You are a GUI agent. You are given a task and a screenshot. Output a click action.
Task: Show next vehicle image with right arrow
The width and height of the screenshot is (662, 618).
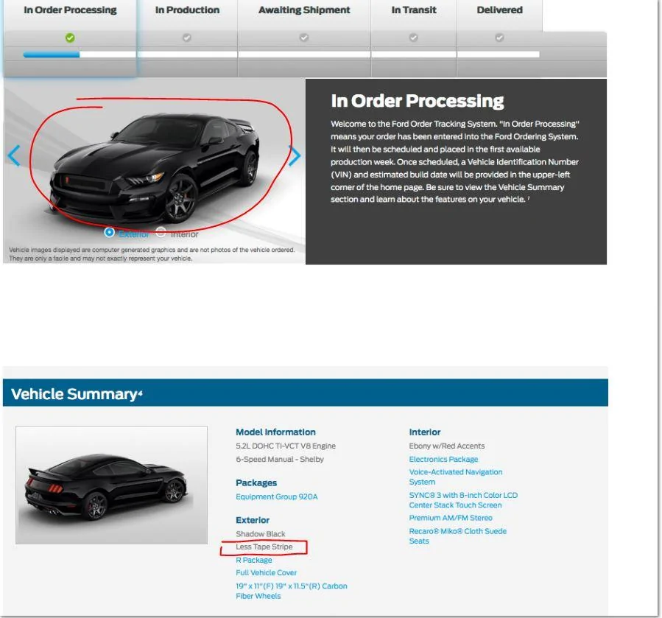pyautogui.click(x=295, y=155)
